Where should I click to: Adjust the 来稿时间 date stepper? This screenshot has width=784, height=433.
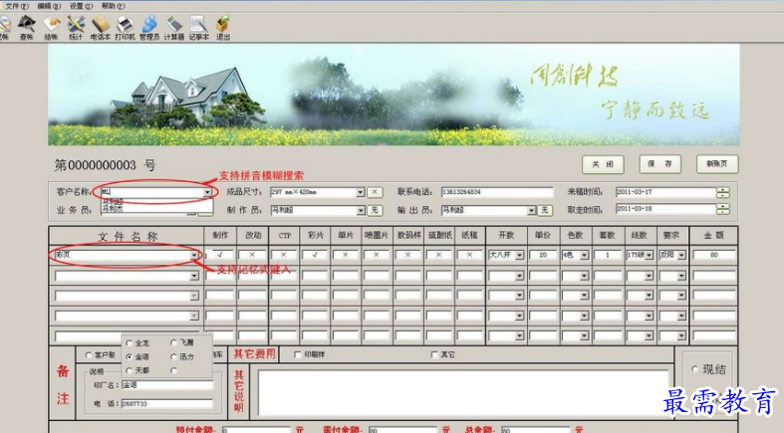722,192
